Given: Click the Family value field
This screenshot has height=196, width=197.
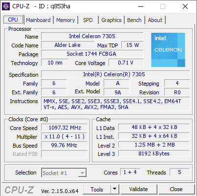Looking at the screenshot, I should tap(54, 83).
